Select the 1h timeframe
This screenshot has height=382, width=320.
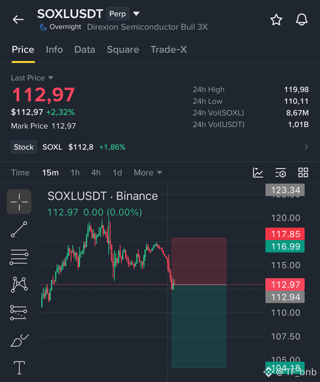pos(75,173)
